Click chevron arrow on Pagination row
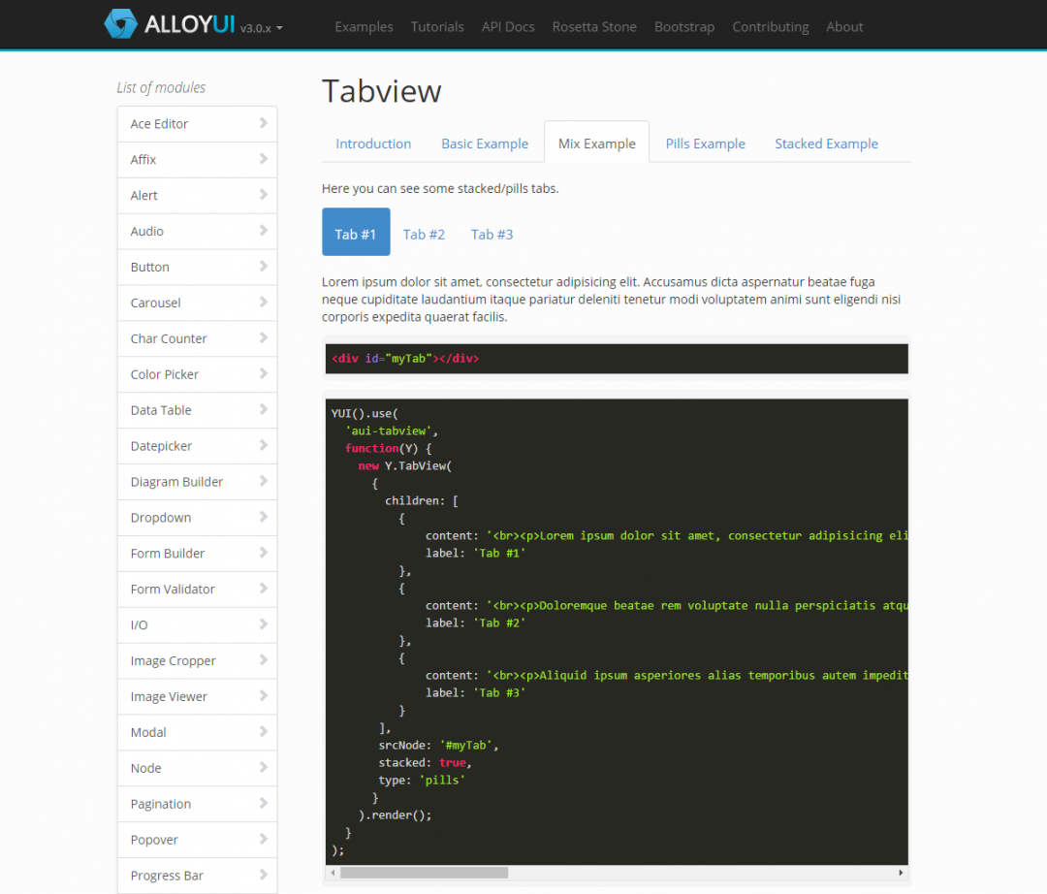 (x=263, y=803)
